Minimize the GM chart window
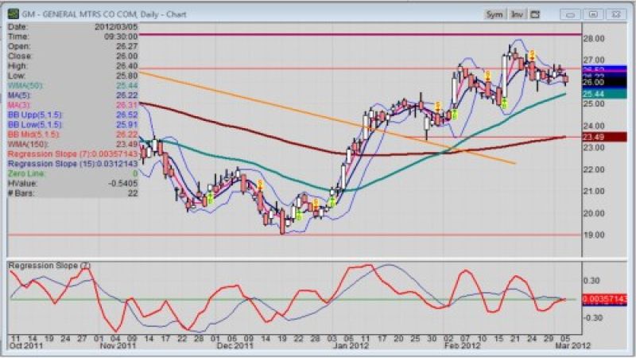 [x=570, y=14]
